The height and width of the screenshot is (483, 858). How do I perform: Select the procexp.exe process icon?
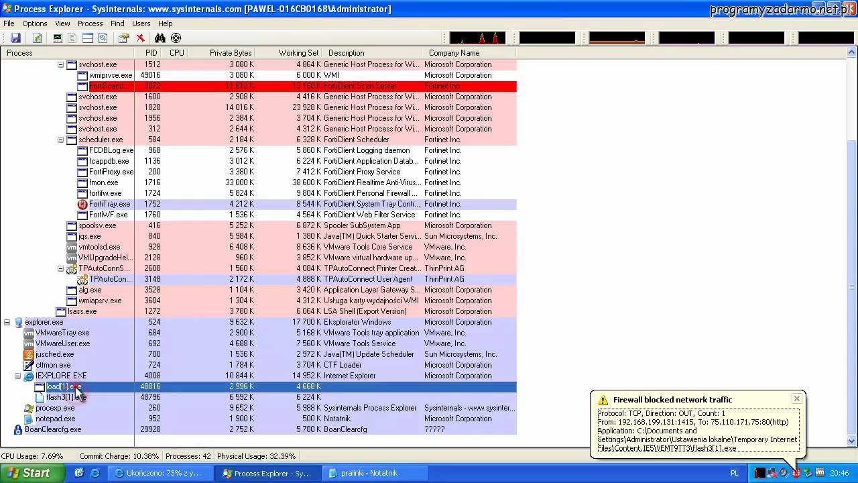tap(29, 408)
